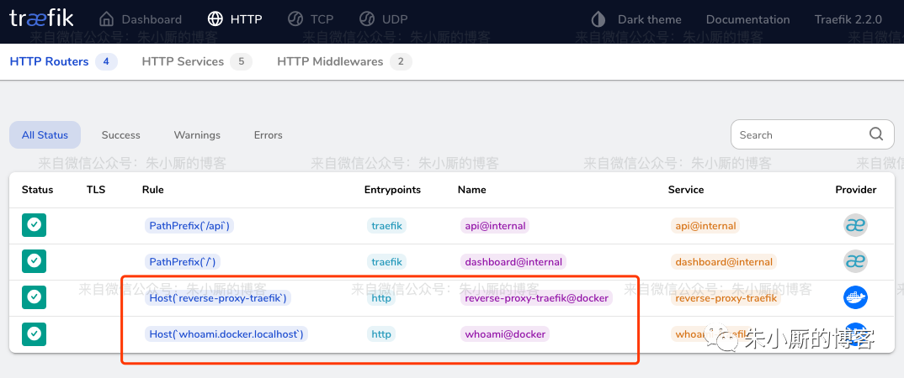Click the whoami@docker router name
This screenshot has height=378, width=904.
pyautogui.click(x=505, y=334)
